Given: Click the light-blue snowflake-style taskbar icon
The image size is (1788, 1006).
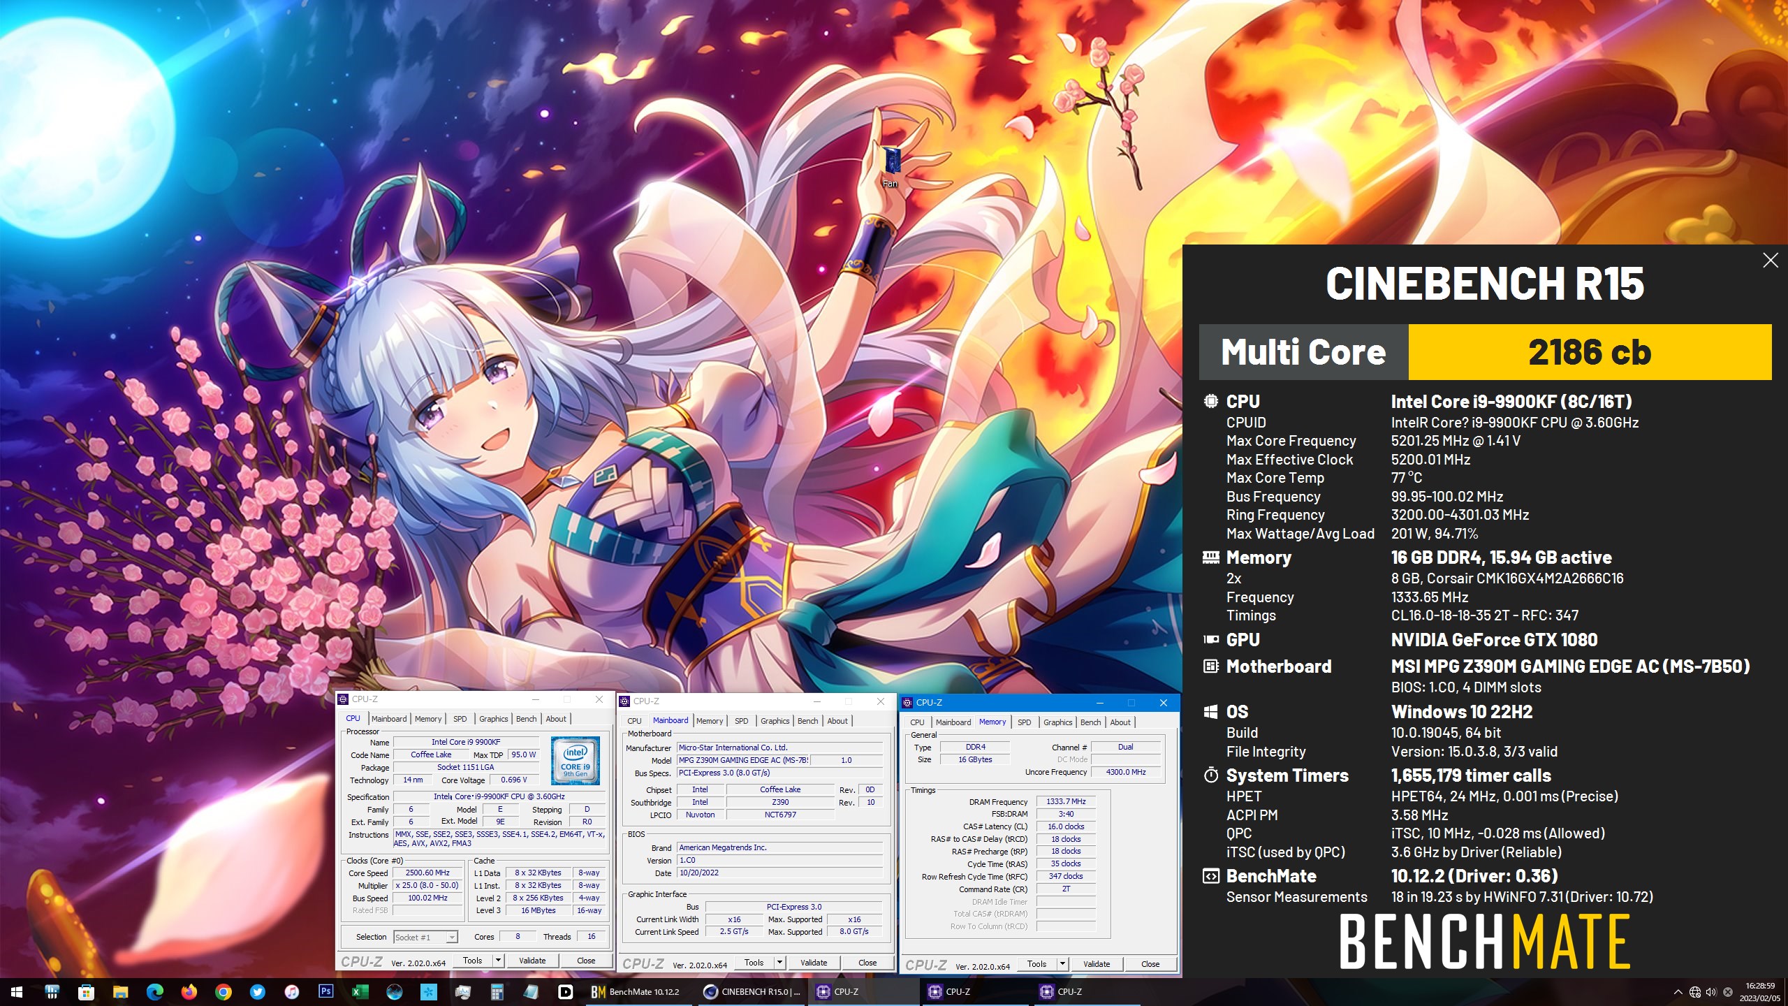Looking at the screenshot, I should click(x=428, y=991).
